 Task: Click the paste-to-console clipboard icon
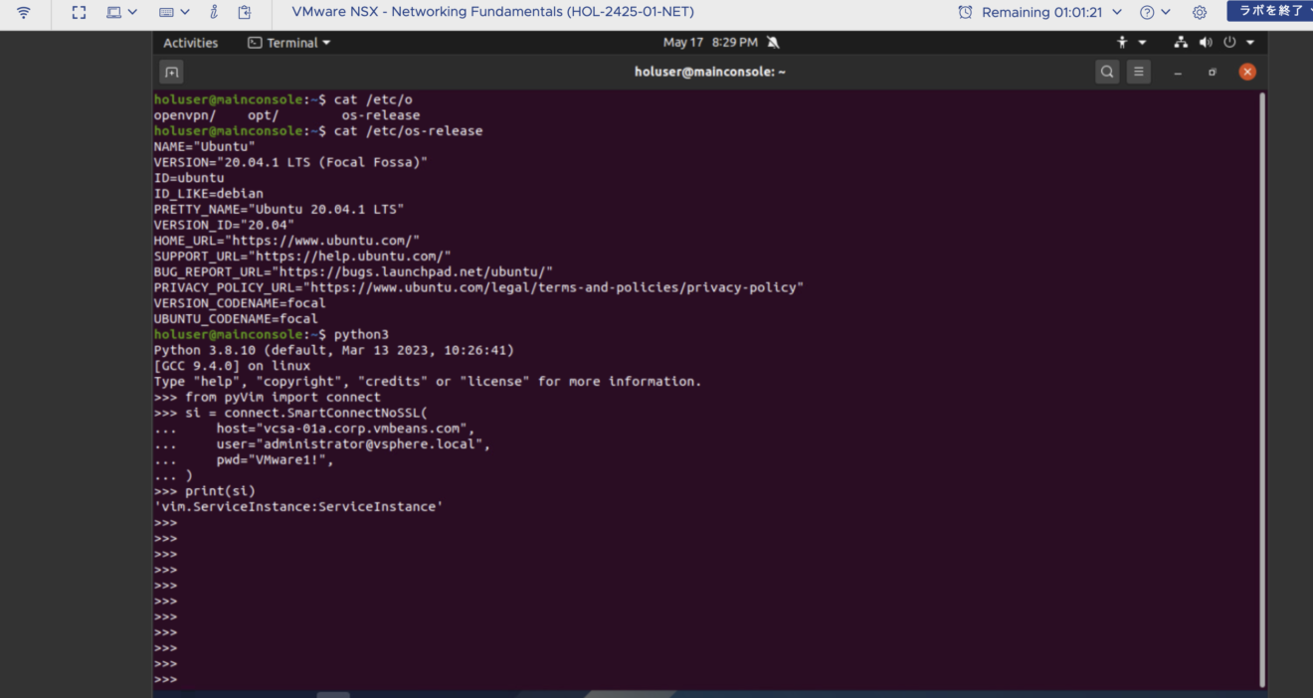point(244,13)
